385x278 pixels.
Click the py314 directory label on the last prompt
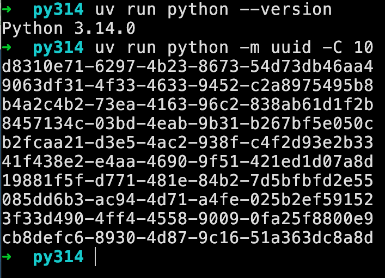(58, 257)
